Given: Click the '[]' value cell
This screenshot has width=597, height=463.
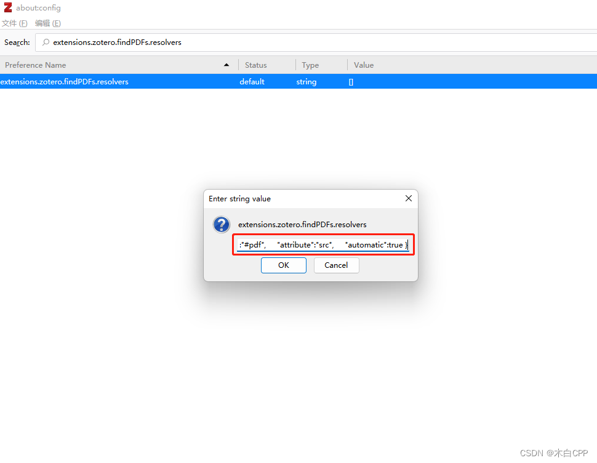Looking at the screenshot, I should coord(351,82).
